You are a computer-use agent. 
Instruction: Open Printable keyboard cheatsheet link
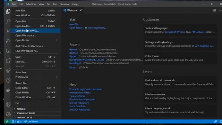pyautogui.click(x=86, y=89)
